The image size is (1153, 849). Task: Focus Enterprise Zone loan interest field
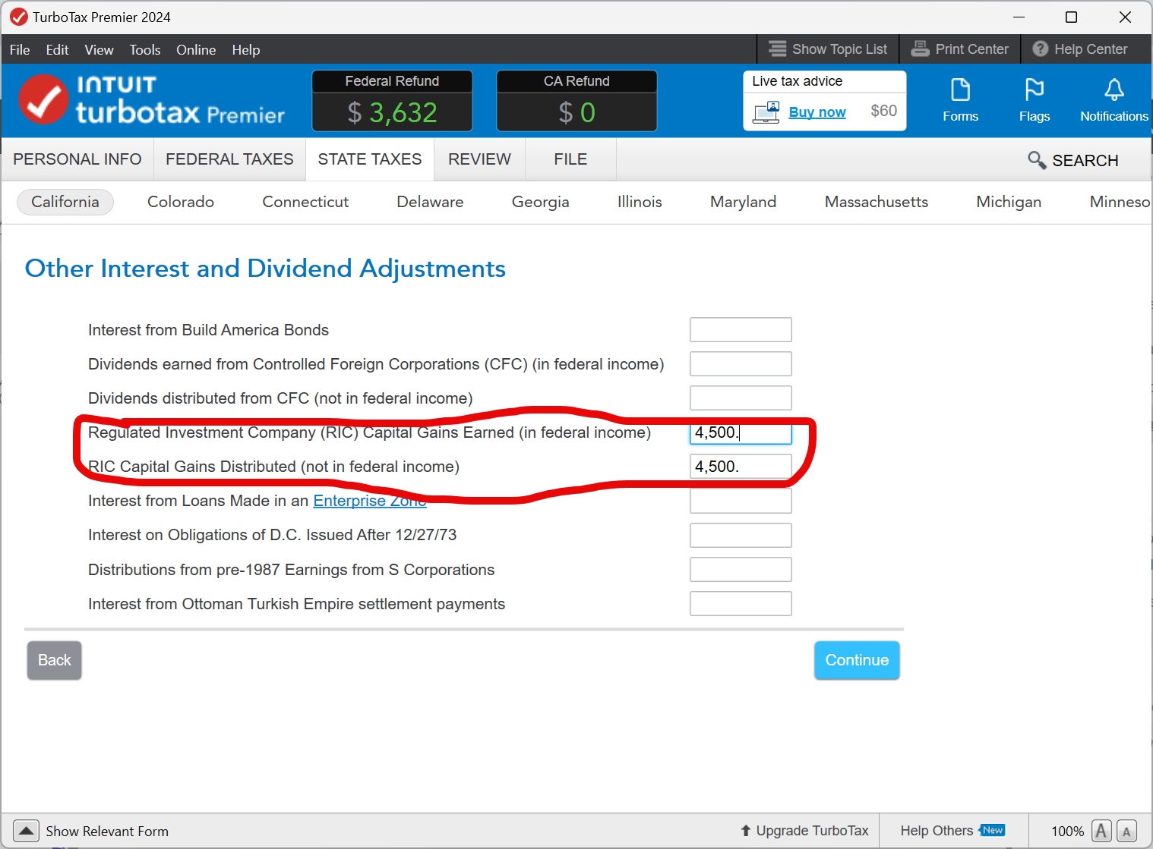point(741,501)
